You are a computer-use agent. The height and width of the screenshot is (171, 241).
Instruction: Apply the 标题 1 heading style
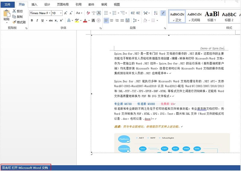(x=212, y=16)
